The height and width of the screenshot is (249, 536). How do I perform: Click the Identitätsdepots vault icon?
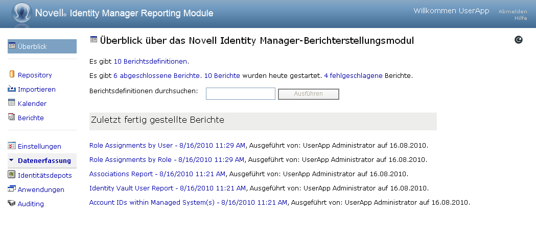coord(12,175)
